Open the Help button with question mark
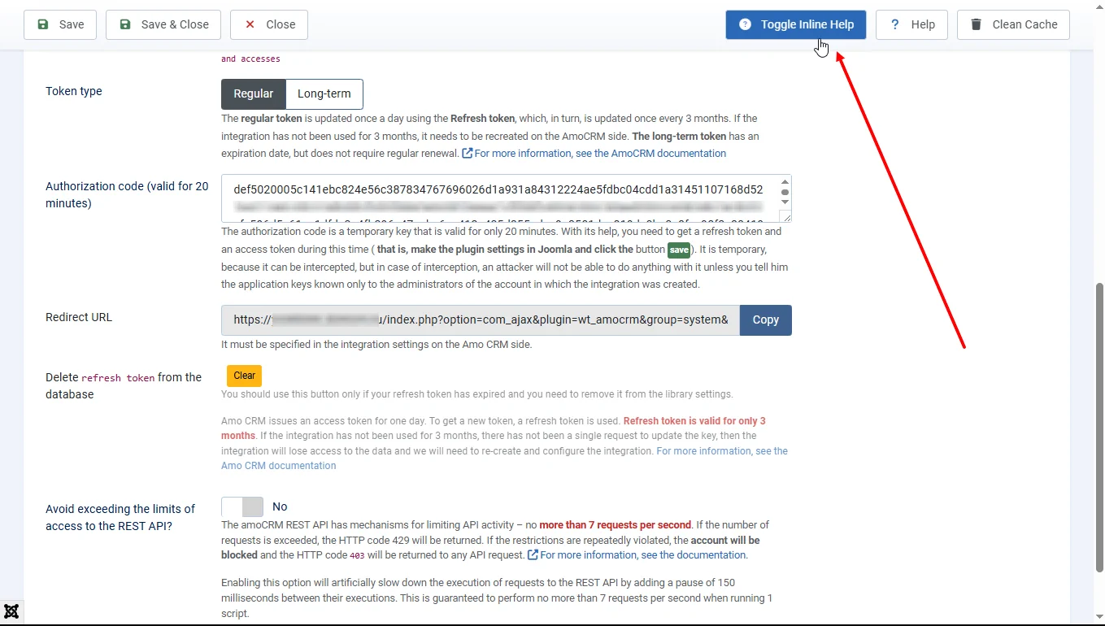1105x626 pixels. pos(911,24)
